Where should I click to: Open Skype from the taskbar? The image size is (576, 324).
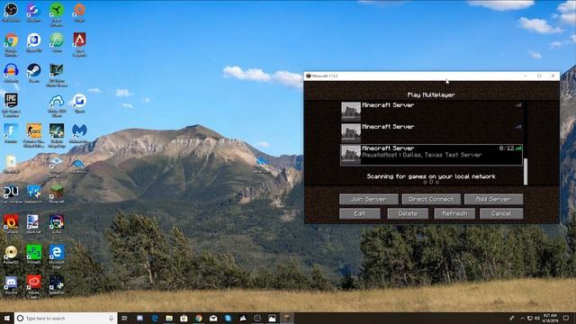tap(228, 318)
